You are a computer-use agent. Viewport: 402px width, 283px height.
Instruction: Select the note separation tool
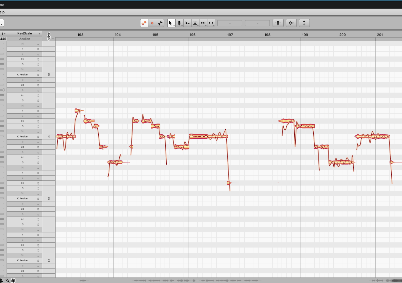pos(211,23)
